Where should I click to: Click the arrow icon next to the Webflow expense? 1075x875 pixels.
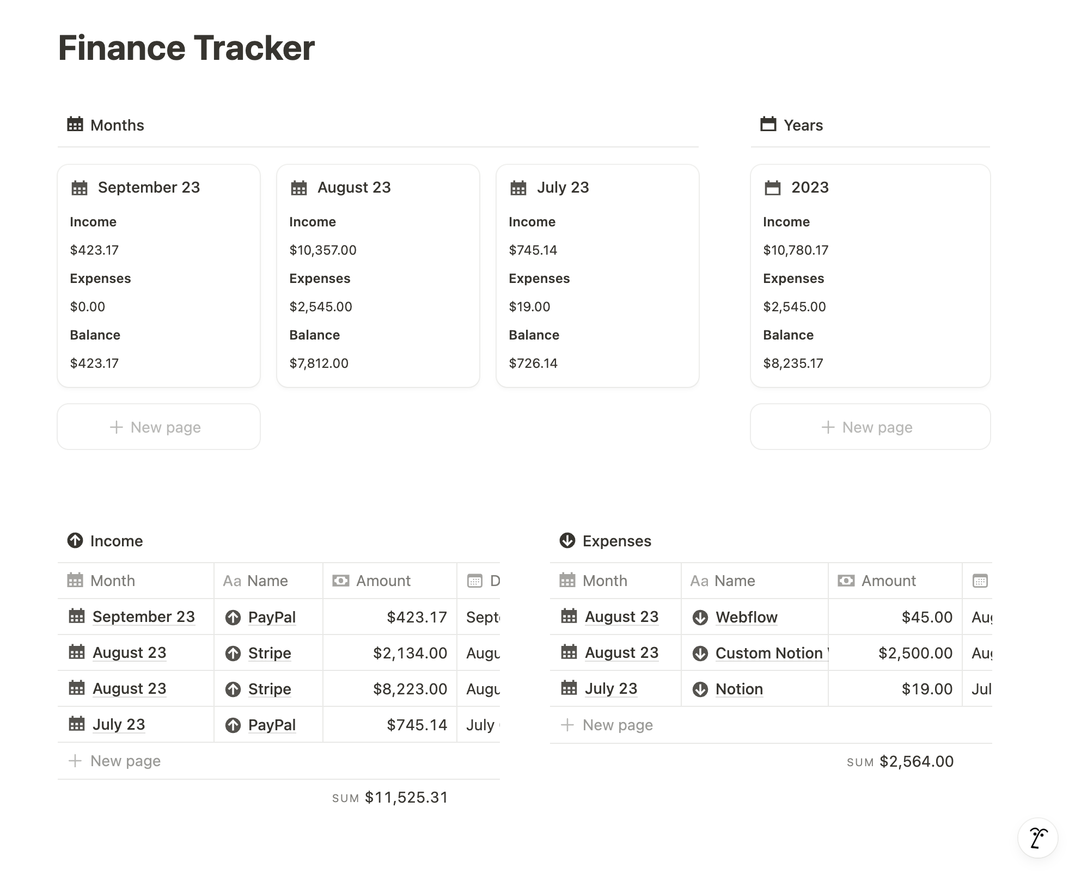(700, 617)
